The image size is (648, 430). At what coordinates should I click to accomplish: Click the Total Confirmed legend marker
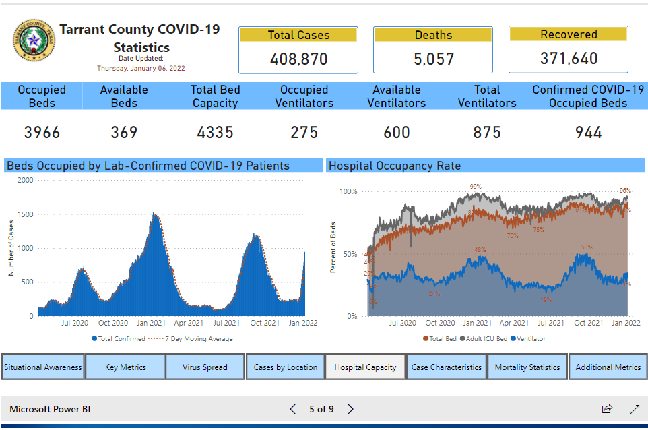tap(94, 338)
